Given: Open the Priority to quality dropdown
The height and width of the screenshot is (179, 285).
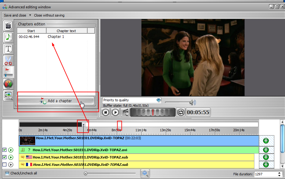Looking at the screenshot, I should click(132, 100).
